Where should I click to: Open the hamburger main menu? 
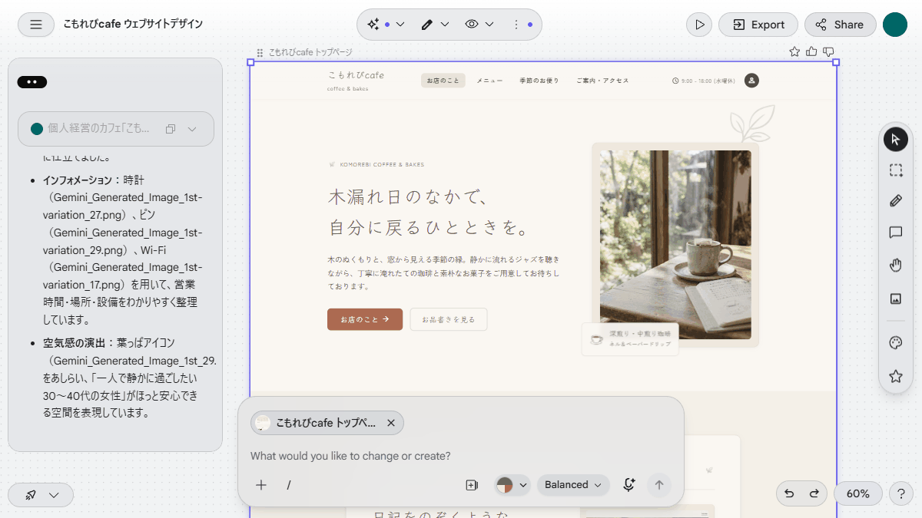[x=36, y=25]
